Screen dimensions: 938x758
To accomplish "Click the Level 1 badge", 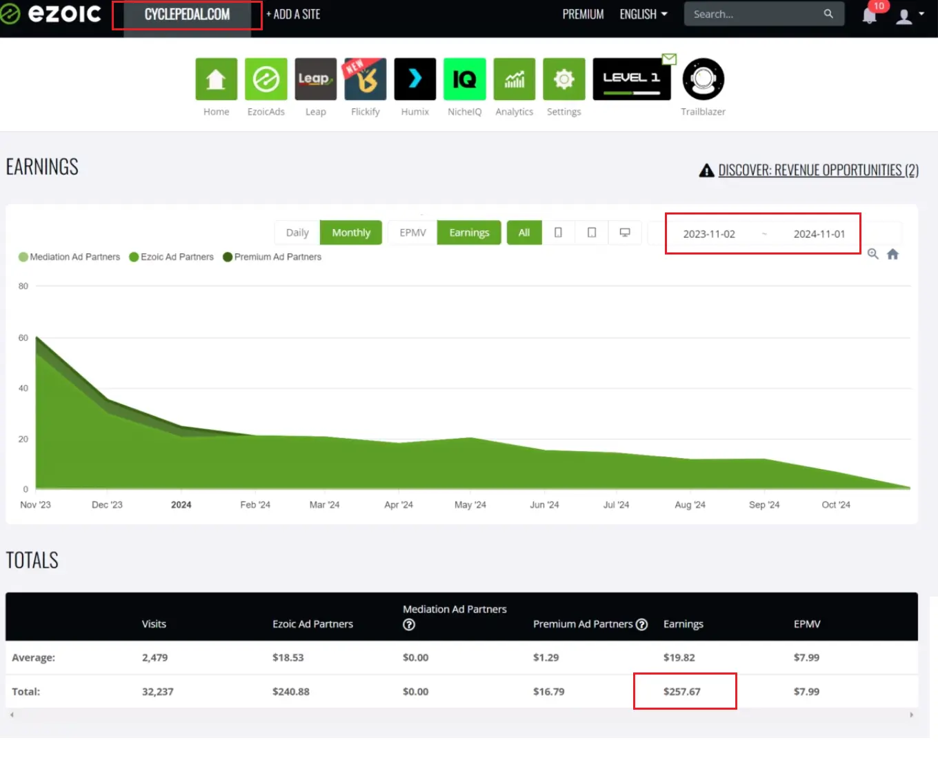I will (x=631, y=79).
